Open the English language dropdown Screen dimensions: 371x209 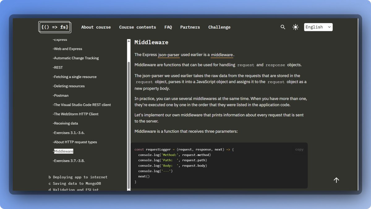coord(318,27)
